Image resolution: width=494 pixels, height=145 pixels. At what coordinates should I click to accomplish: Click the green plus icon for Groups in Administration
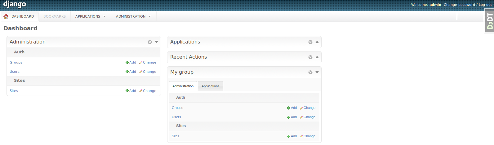click(127, 62)
